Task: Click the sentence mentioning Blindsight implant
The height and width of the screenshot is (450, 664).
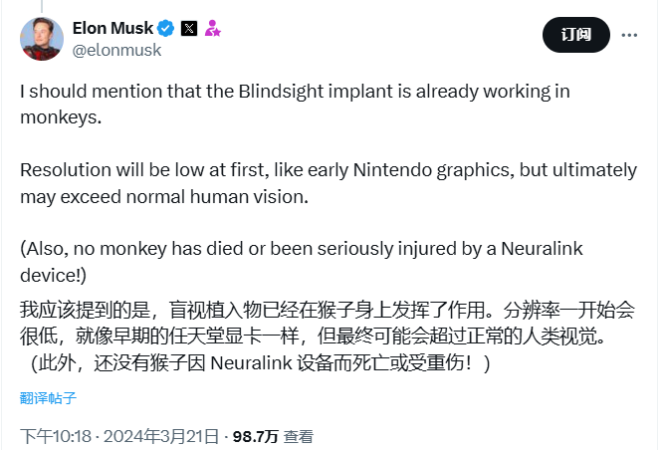Action: pyautogui.click(x=295, y=105)
